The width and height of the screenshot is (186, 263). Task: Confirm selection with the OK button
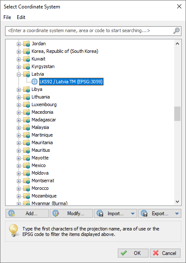coord(133,253)
